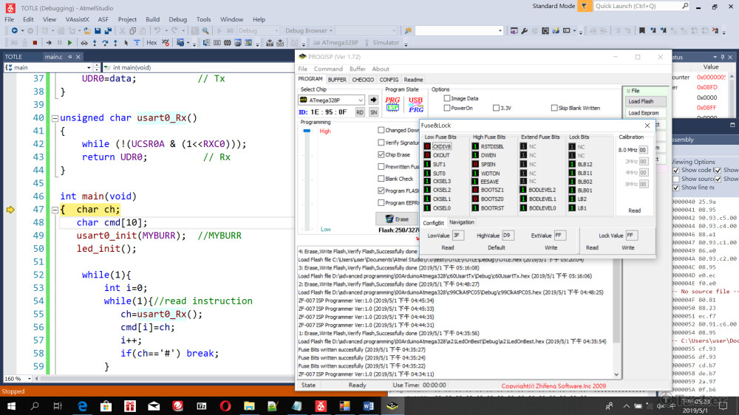Check the Skip Blank Written option
The image size is (739, 415).
[x=554, y=108]
